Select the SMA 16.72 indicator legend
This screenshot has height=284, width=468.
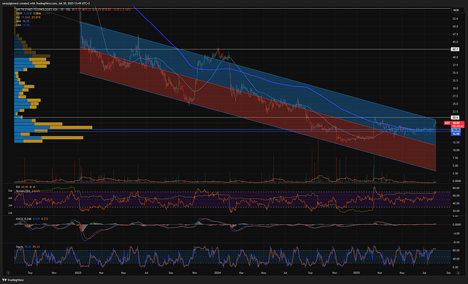pyautogui.click(x=22, y=21)
